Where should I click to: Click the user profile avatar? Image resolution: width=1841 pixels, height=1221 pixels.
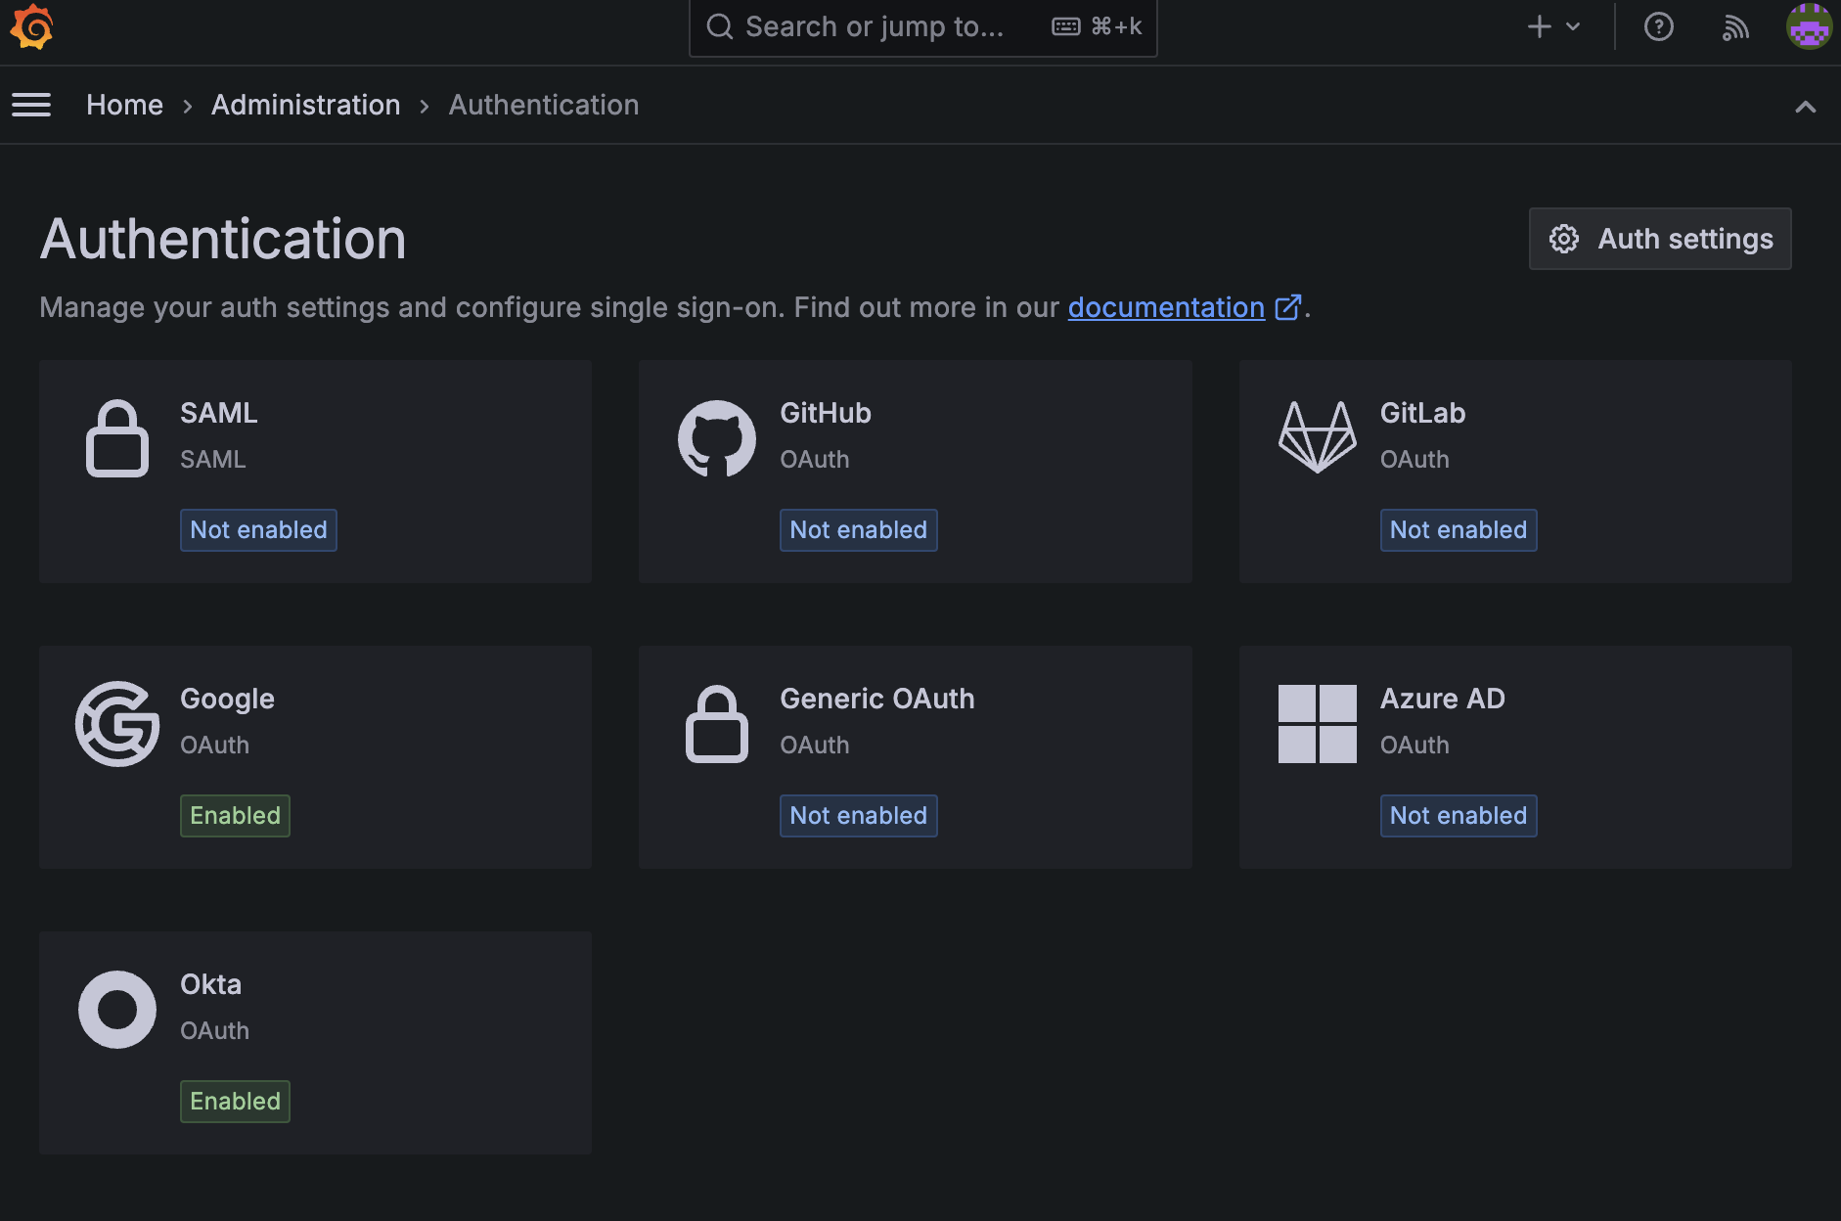(x=1808, y=26)
